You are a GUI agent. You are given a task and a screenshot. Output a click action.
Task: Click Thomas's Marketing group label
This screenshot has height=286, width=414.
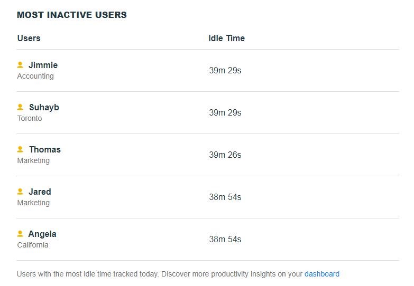click(x=33, y=160)
